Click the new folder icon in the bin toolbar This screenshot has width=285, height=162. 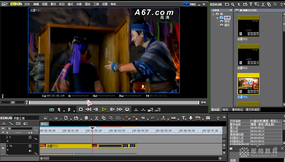coord(227,5)
